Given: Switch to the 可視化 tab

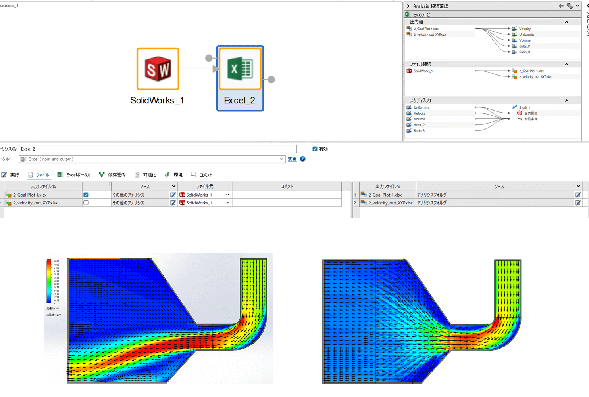Looking at the screenshot, I should [145, 175].
